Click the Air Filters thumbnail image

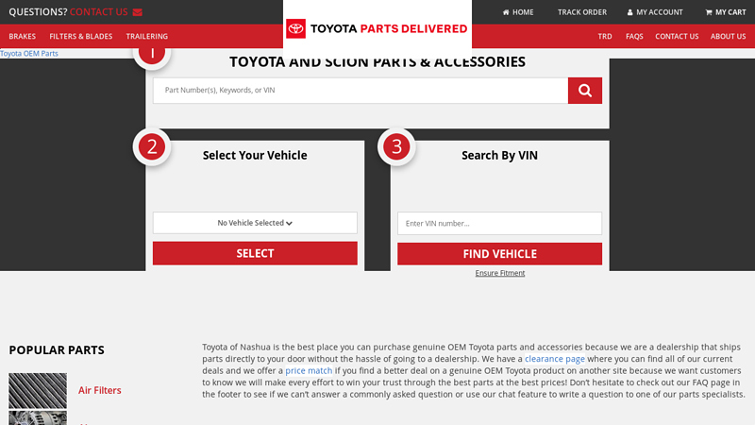tap(38, 391)
